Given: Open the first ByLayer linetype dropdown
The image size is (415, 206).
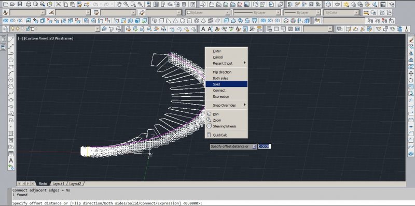Looking at the screenshot, I should pos(278,12).
